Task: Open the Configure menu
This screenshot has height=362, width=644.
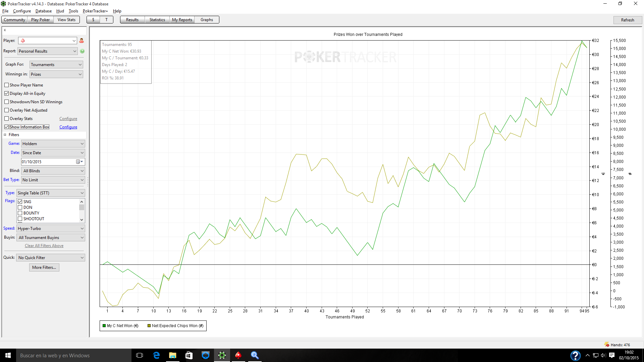Action: [22, 11]
